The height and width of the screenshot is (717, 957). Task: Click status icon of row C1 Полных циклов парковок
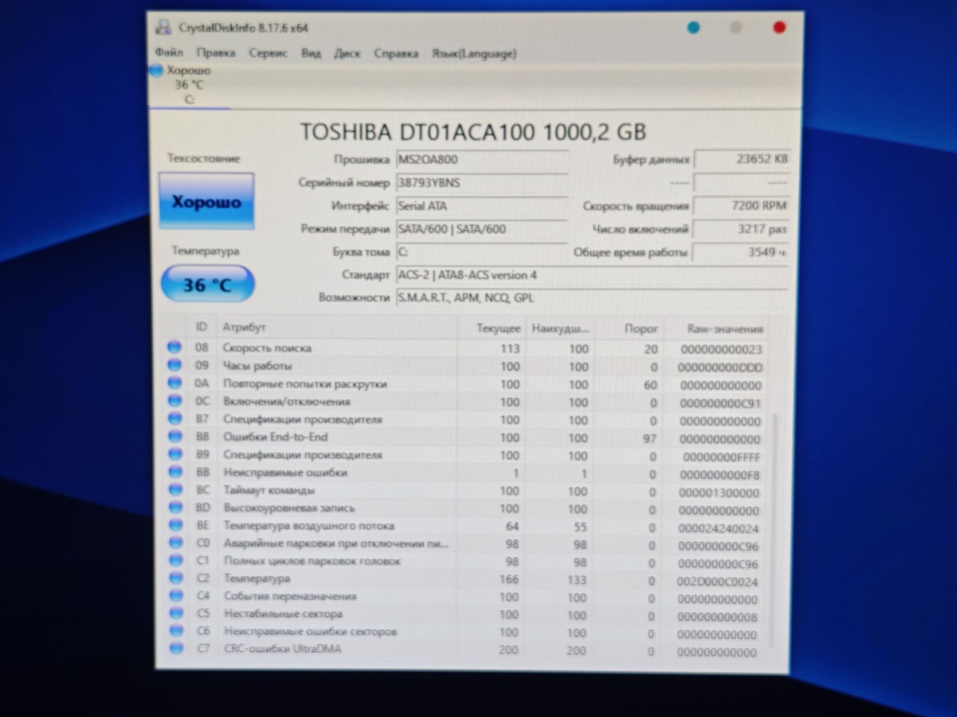176,560
